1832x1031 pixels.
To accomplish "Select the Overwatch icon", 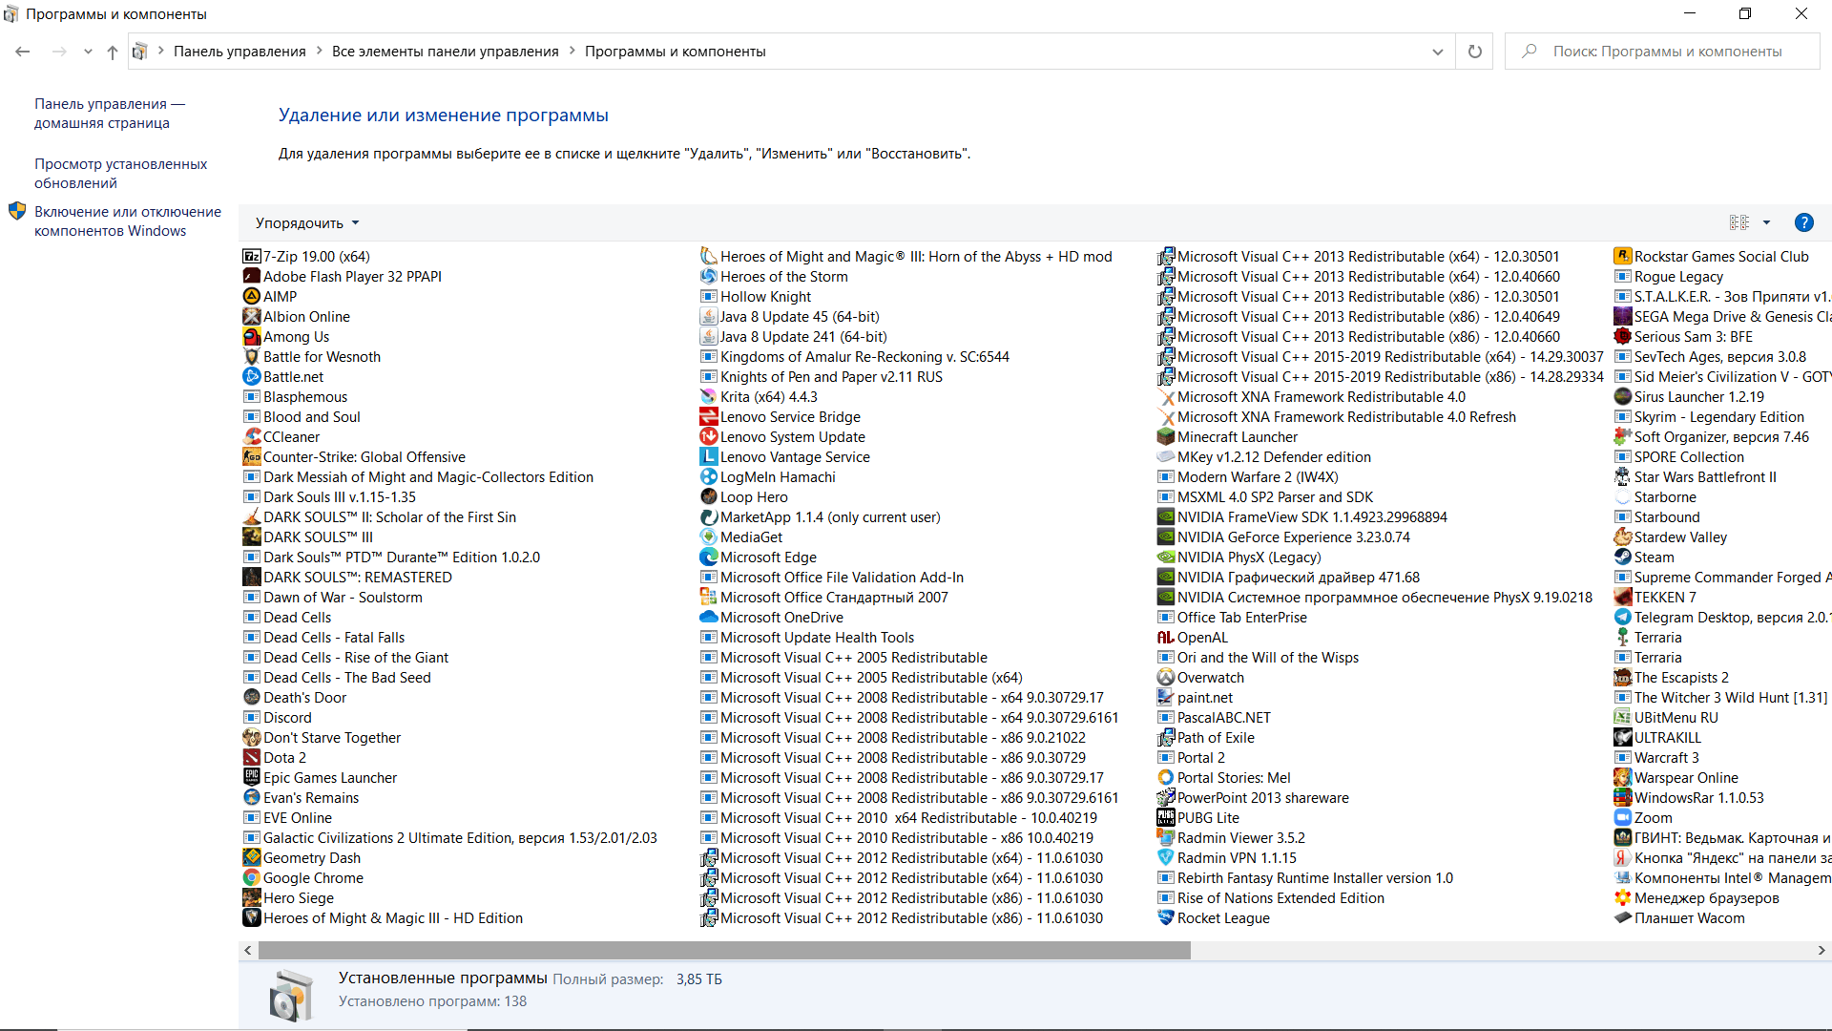I will click(x=1166, y=677).
